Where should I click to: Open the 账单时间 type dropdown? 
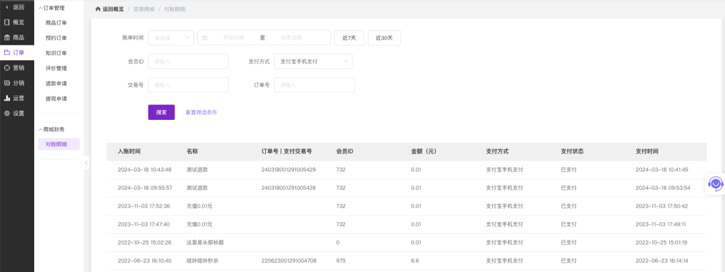click(171, 38)
